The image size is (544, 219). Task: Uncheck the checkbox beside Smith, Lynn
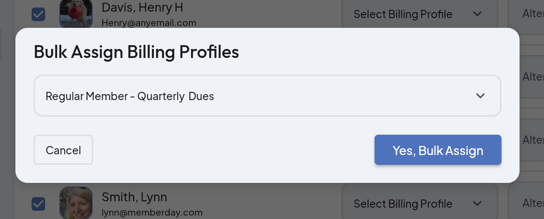coord(38,204)
